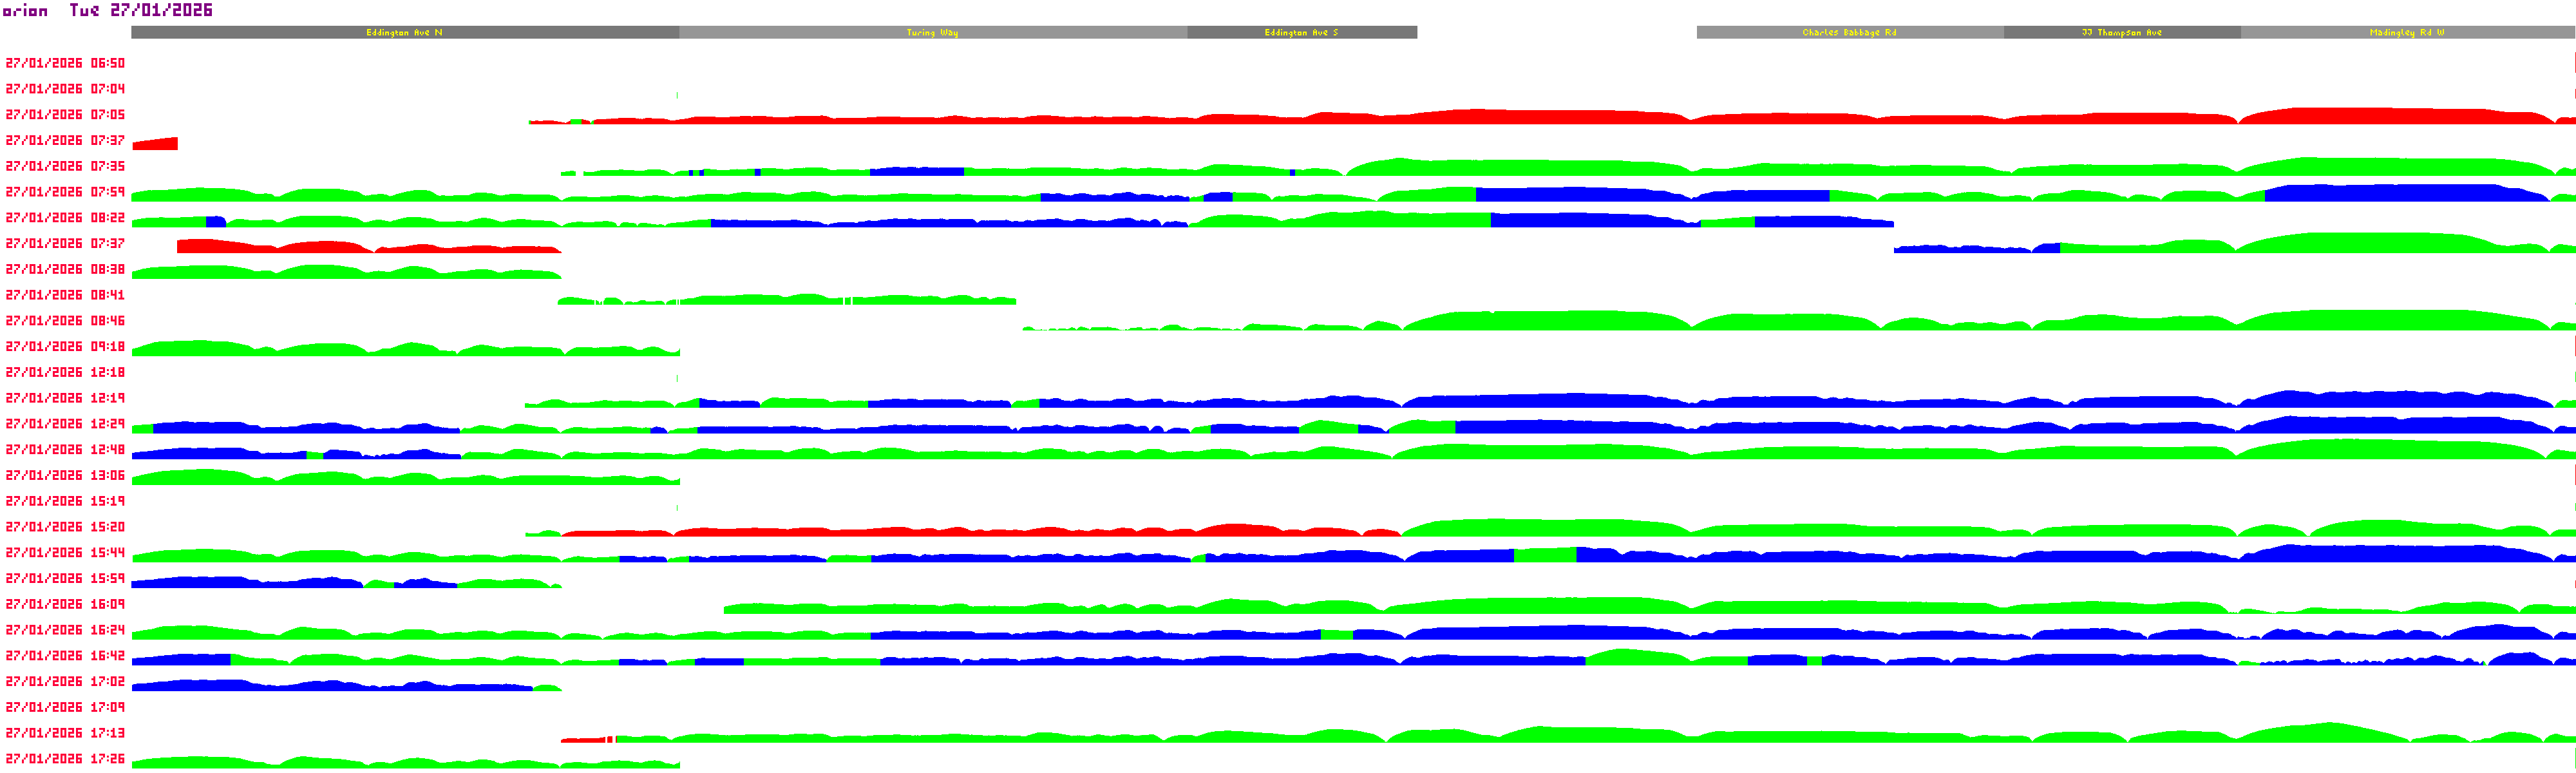Select the 12:48 row timestamp
2576x773 pixels.
65,450
